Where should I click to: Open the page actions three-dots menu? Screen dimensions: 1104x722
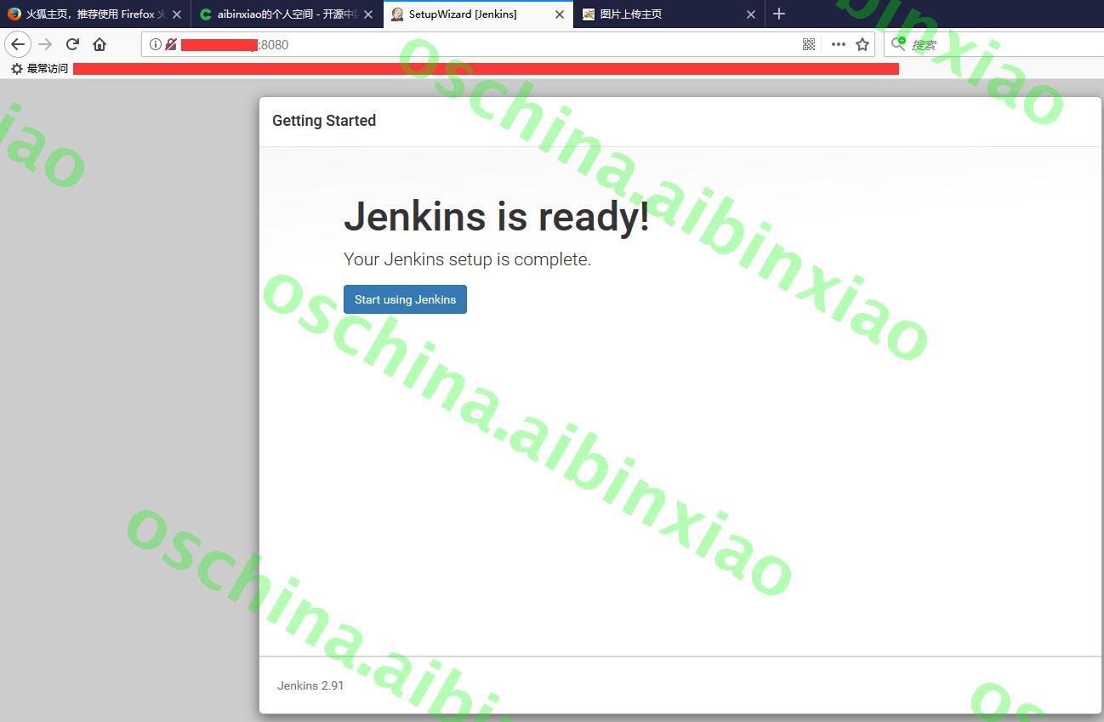tap(838, 44)
